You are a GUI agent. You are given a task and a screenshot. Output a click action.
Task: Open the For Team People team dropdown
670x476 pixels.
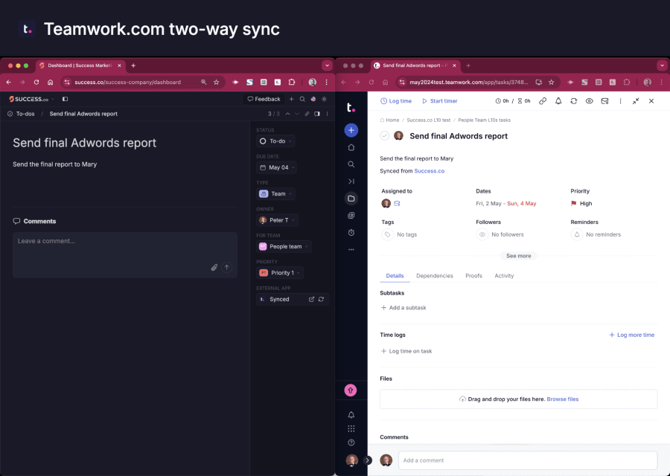pos(284,247)
